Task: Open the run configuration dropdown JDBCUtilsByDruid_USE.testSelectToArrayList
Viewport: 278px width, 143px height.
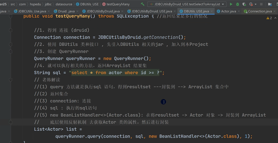Action: 187,4
